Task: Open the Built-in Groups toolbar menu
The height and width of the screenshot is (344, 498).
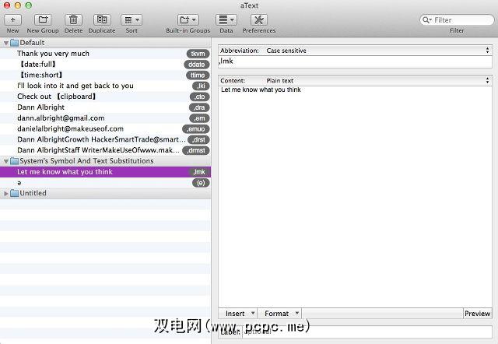Action: point(188,19)
